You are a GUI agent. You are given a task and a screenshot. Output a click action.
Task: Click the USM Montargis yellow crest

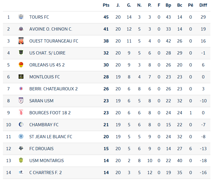(21, 160)
